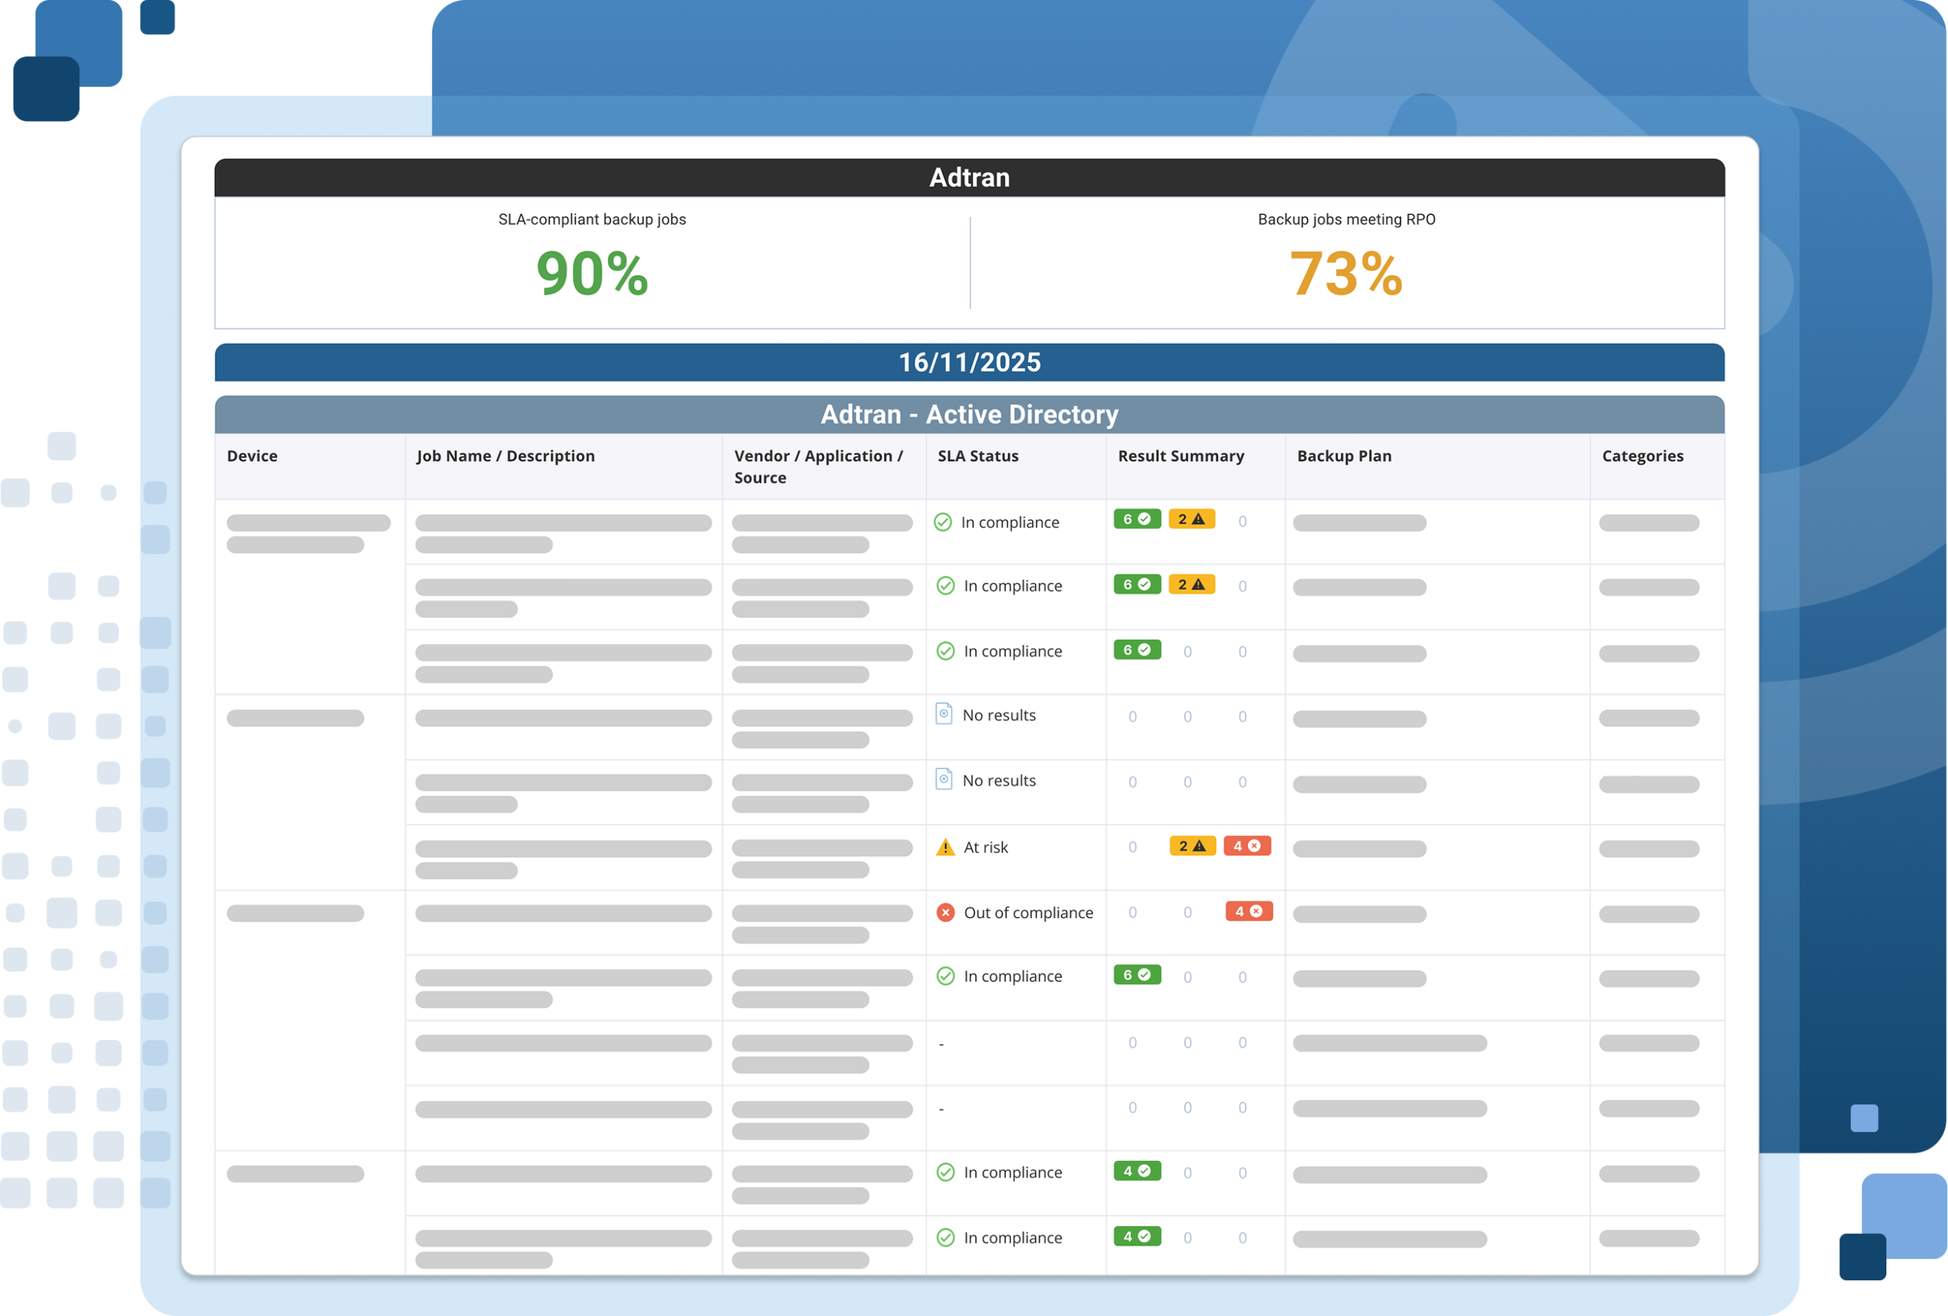Click the topmost No results document icon
1948x1316 pixels.
943,714
